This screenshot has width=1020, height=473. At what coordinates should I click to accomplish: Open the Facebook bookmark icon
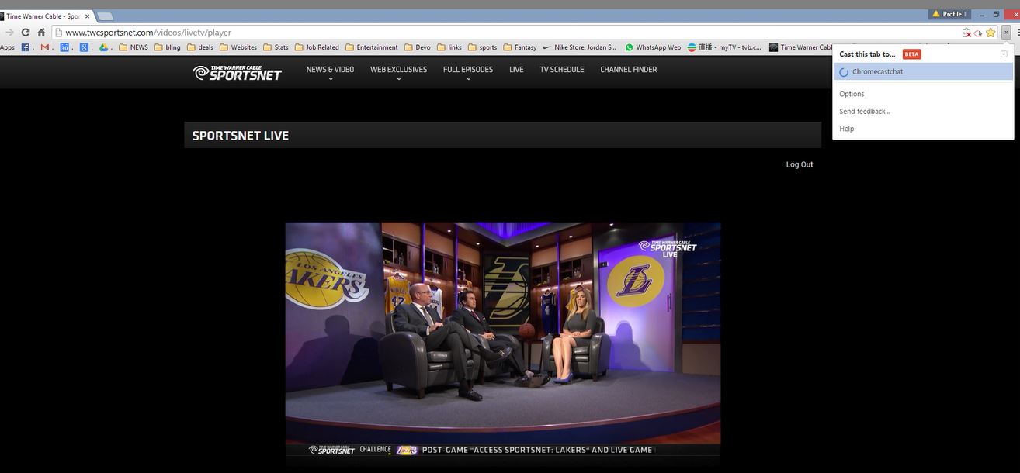pos(25,47)
